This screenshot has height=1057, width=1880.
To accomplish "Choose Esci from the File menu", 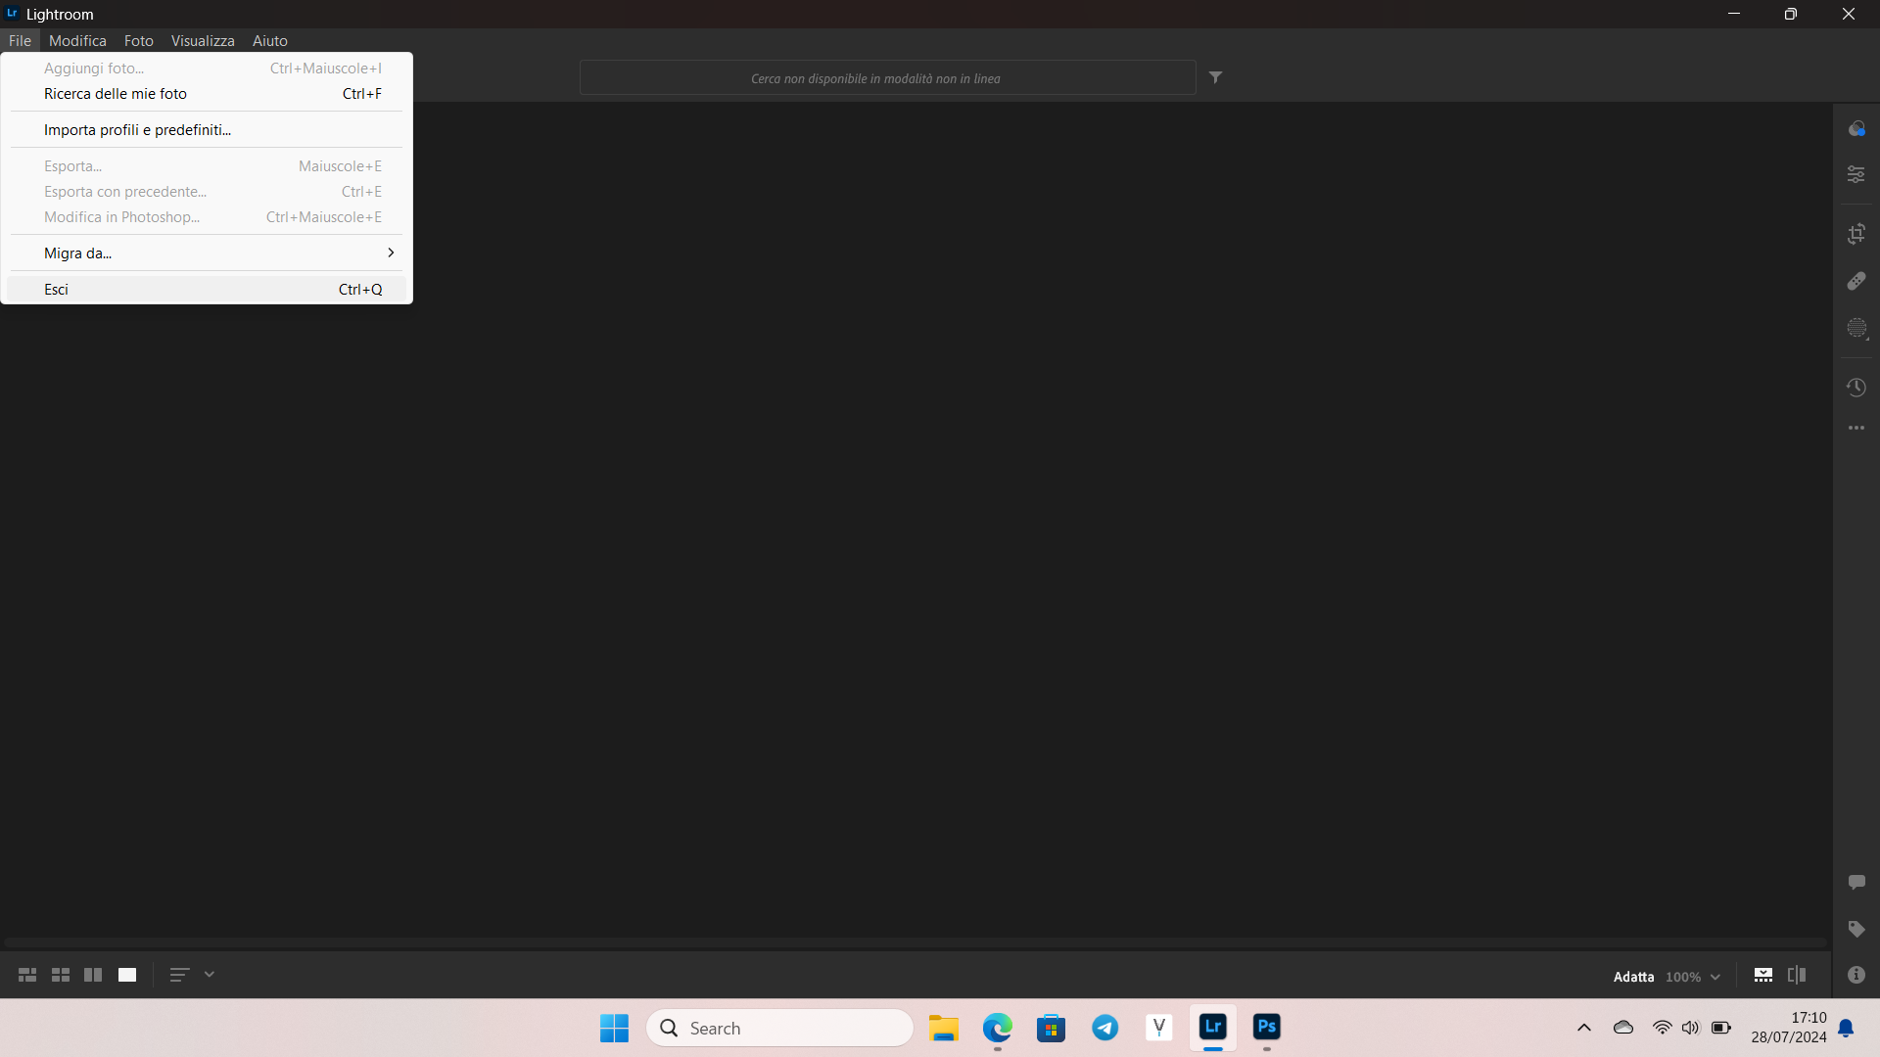I will pos(207,289).
